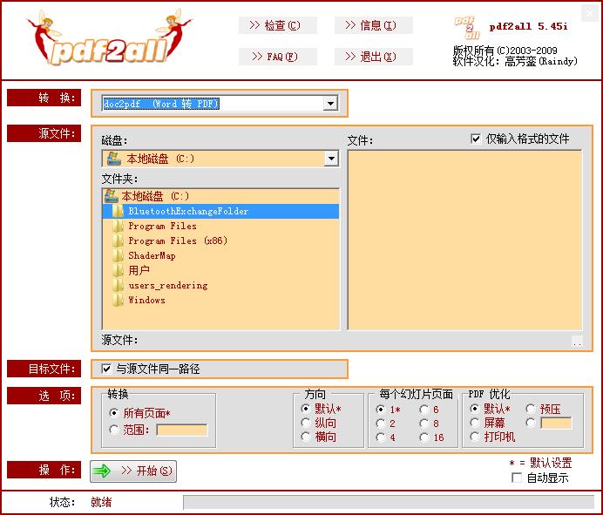Toggle 与源文件同一路径 checkbox
Viewport: 603px width, 515px height.
tap(106, 369)
